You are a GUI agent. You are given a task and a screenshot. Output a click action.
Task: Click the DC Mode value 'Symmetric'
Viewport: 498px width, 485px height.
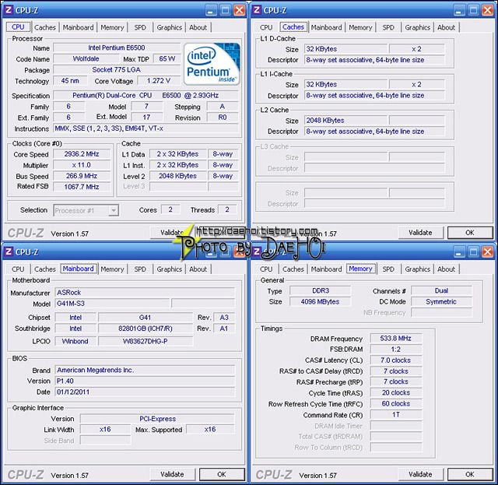[x=441, y=301]
